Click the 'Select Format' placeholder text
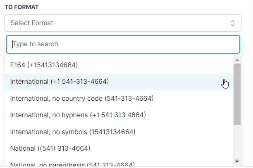Viewport: 253px width, 168px height. [32, 23]
